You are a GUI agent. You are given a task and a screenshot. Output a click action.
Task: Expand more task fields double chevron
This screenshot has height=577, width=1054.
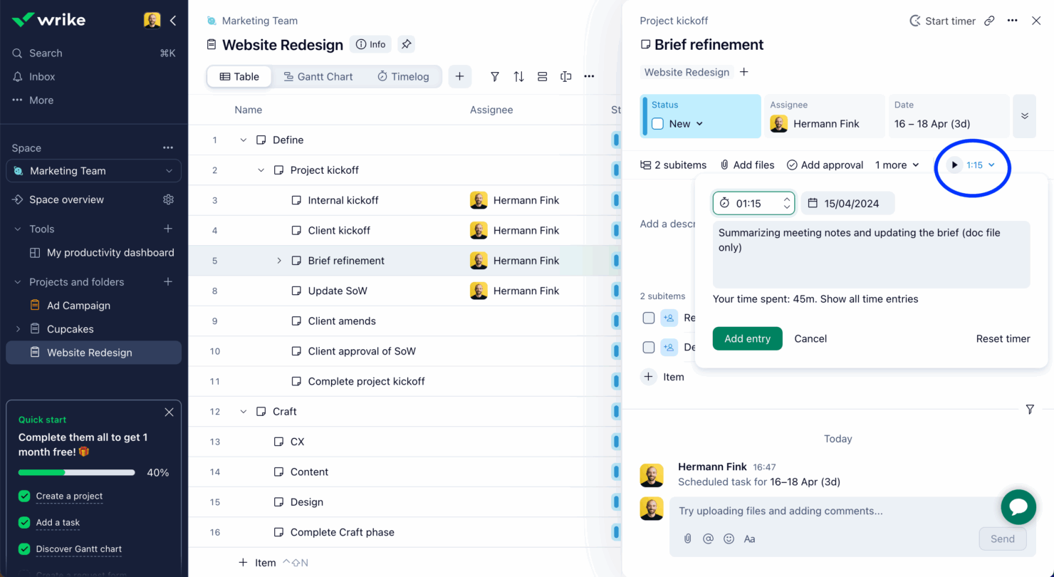coord(1024,115)
